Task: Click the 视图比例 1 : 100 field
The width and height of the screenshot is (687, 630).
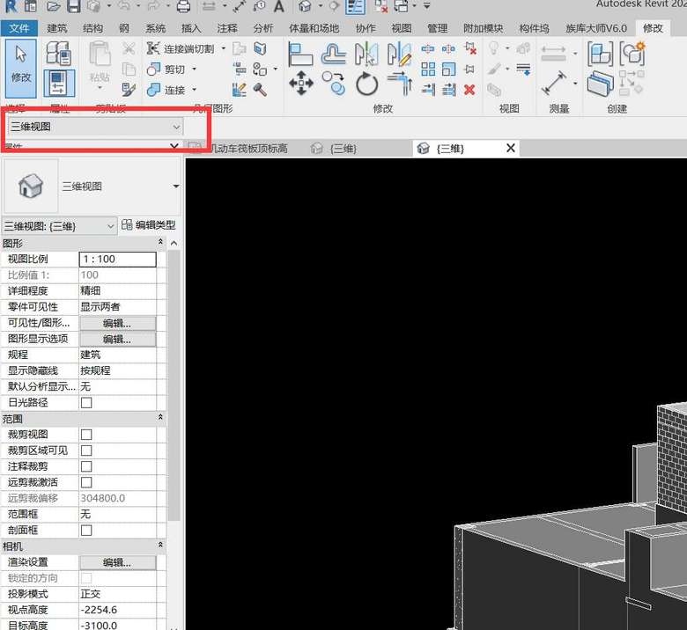Action: pyautogui.click(x=117, y=260)
